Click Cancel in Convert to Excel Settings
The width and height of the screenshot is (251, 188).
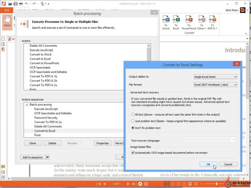pos(228,164)
